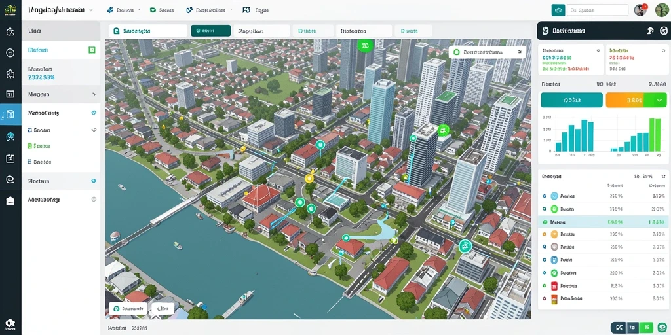671x335 pixels.
Task: Select the grey radio circle in the last left-panel row
Action: click(94, 199)
